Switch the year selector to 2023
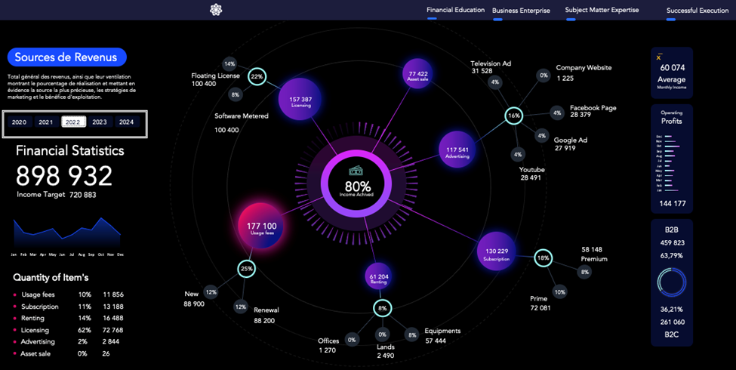This screenshot has height=370, width=736. [100, 122]
